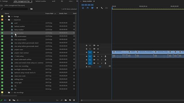This screenshot has width=184, height=103.
Task: Sort items by Name column header
Action: [x=7, y=13]
